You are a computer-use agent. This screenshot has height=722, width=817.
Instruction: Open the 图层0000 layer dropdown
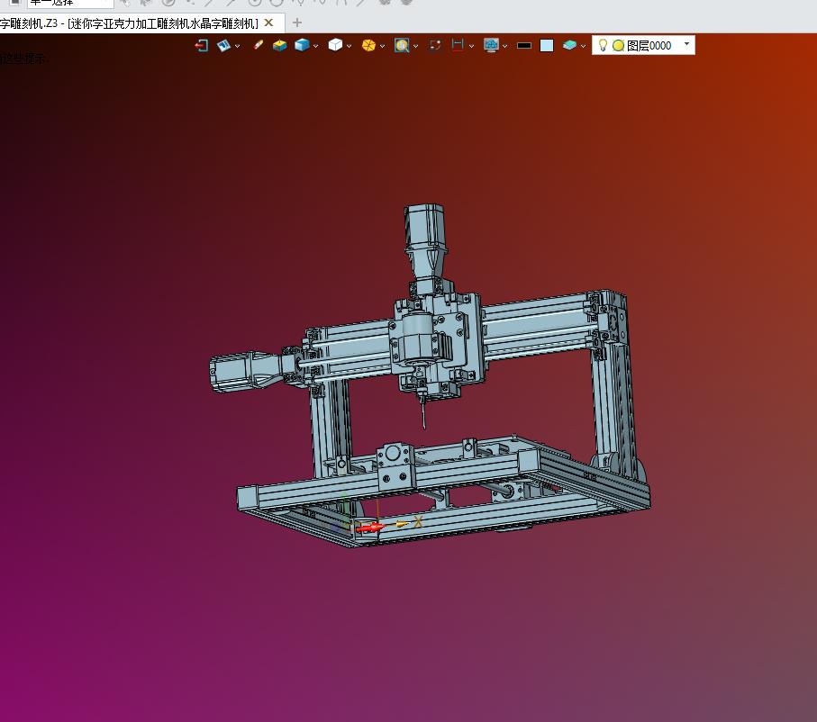pyautogui.click(x=686, y=44)
